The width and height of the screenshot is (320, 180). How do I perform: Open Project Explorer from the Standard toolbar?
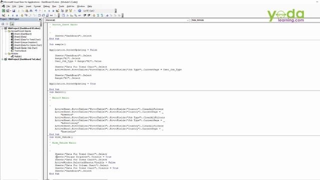(62, 10)
